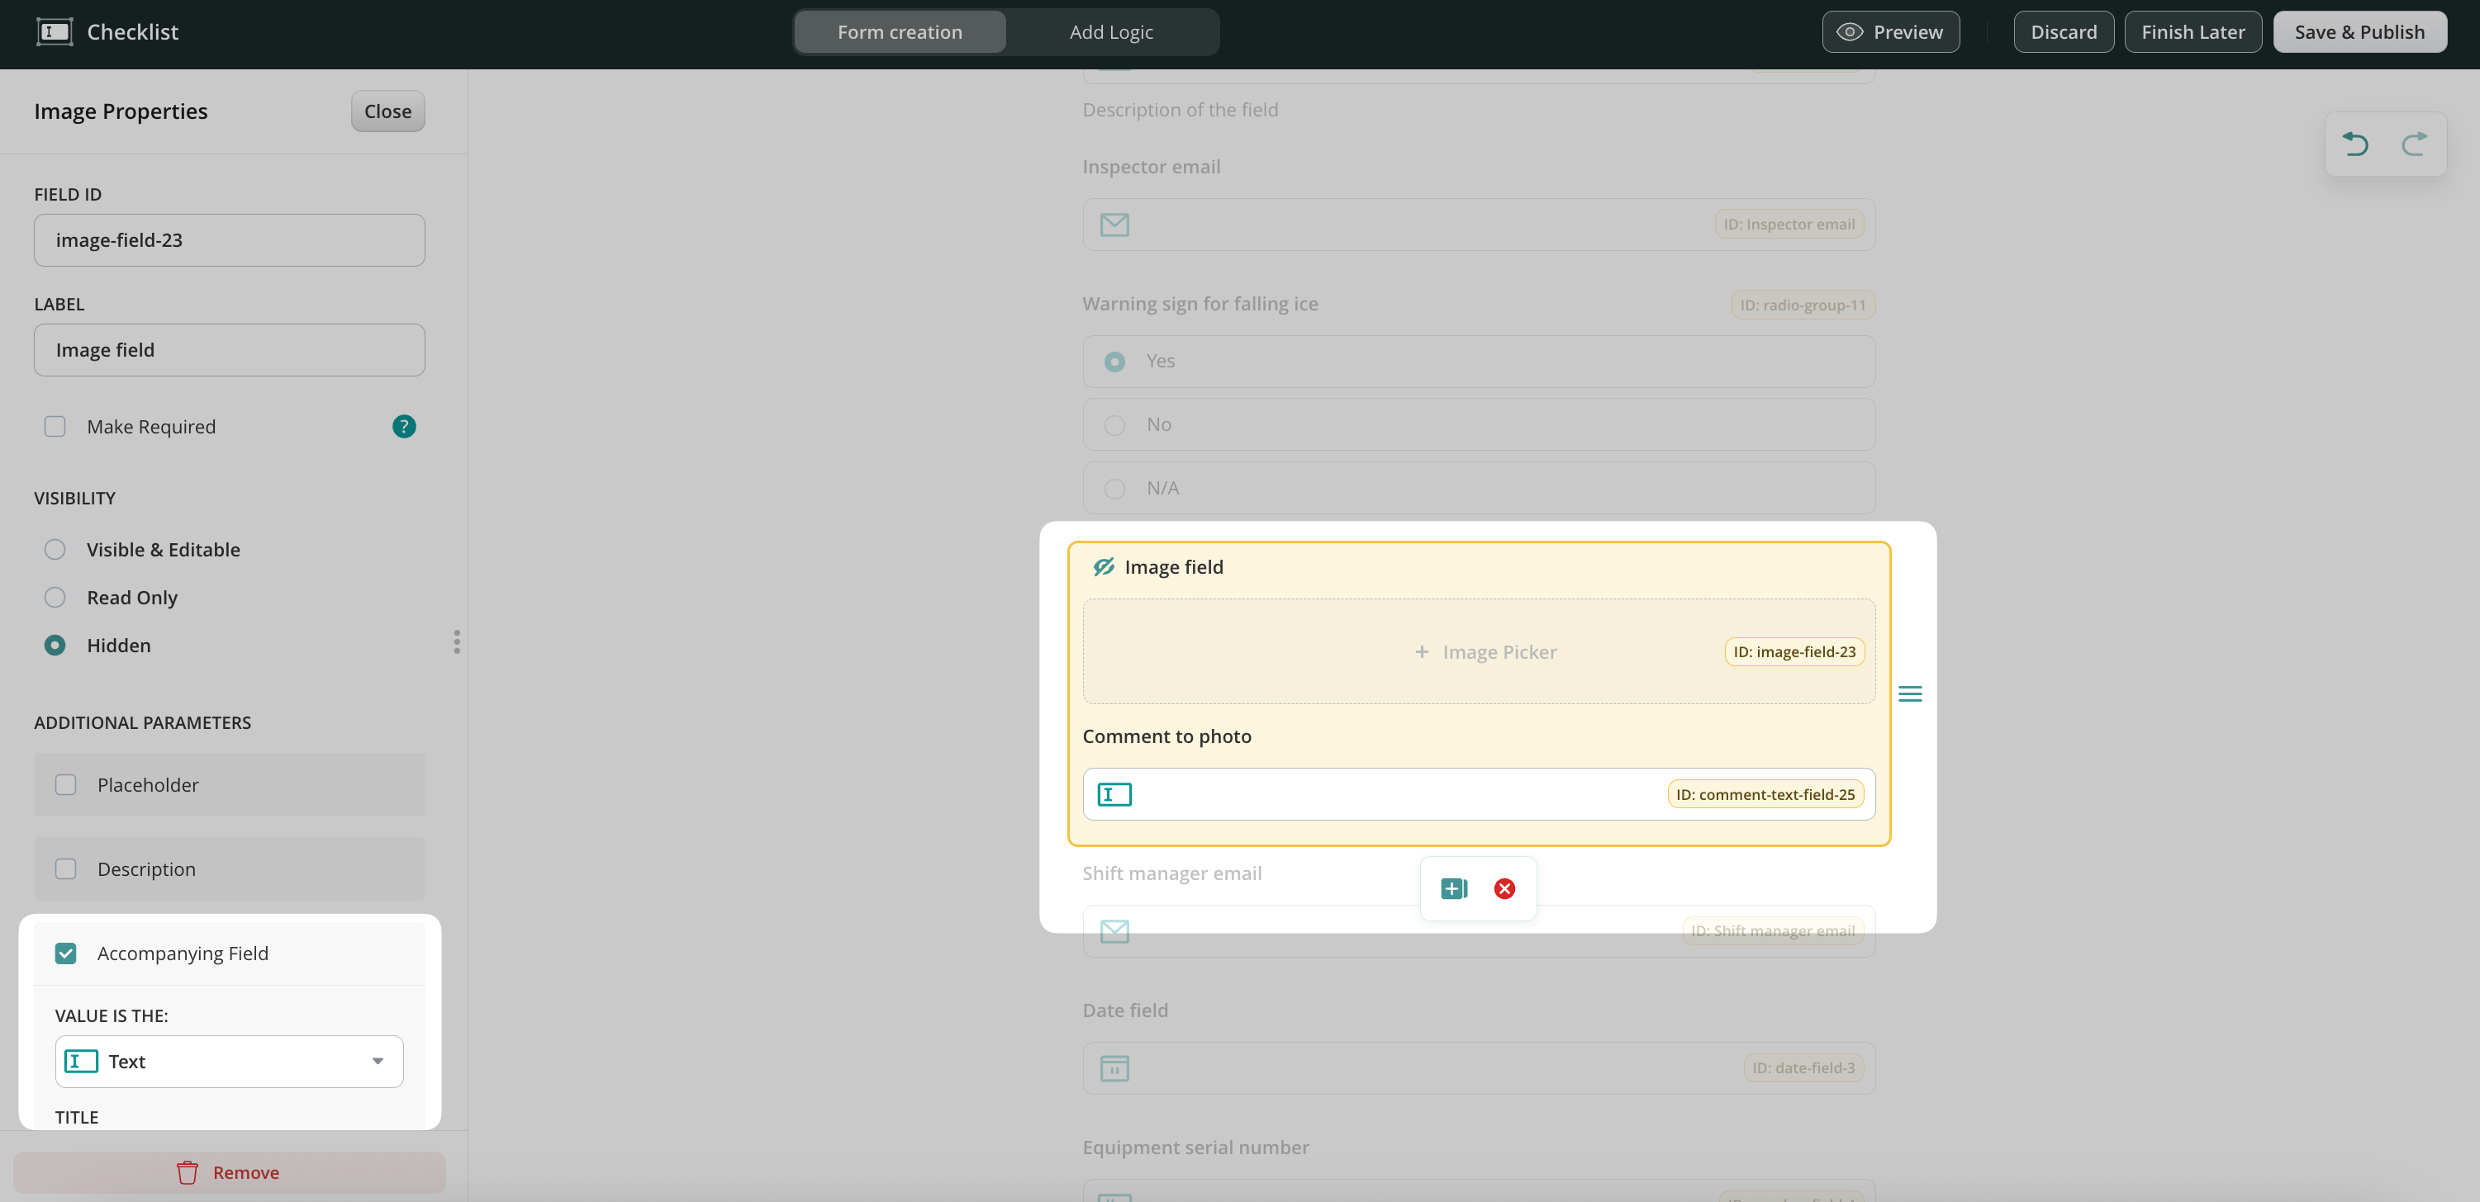Enable the Description parameter

coord(65,869)
